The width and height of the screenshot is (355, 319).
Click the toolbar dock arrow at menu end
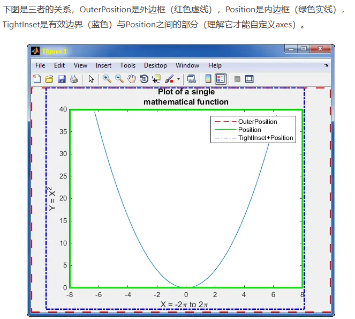coord(326,65)
